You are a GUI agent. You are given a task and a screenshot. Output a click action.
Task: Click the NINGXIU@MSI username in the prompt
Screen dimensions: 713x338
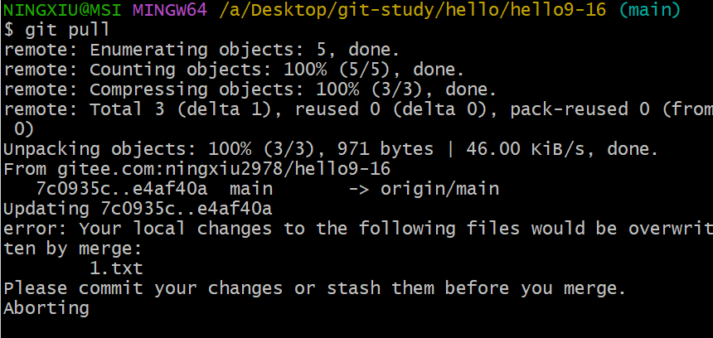tap(63, 10)
